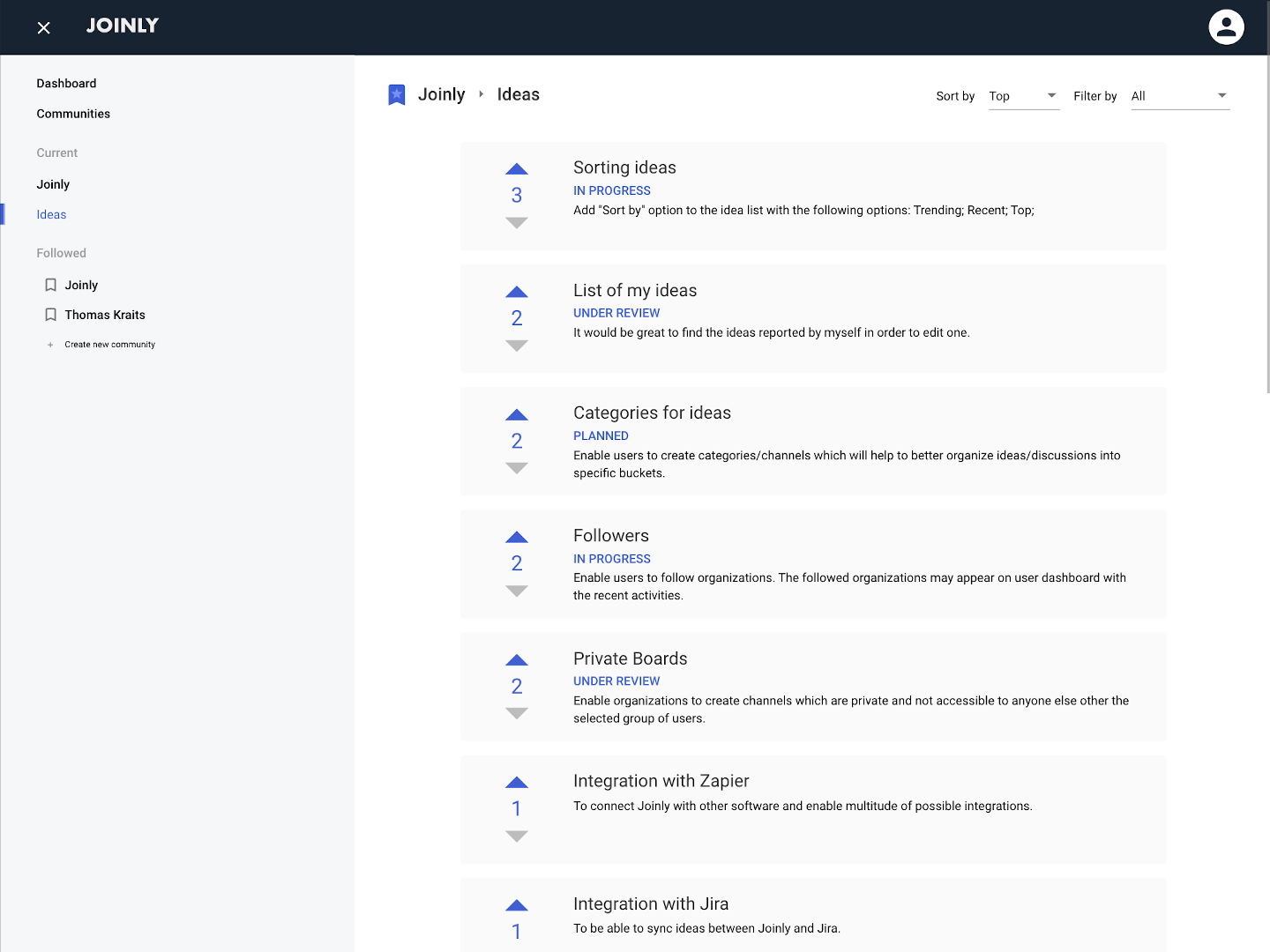Click the vote count on List of my ideas
Viewport: 1270px width, 952px height.
(x=516, y=318)
